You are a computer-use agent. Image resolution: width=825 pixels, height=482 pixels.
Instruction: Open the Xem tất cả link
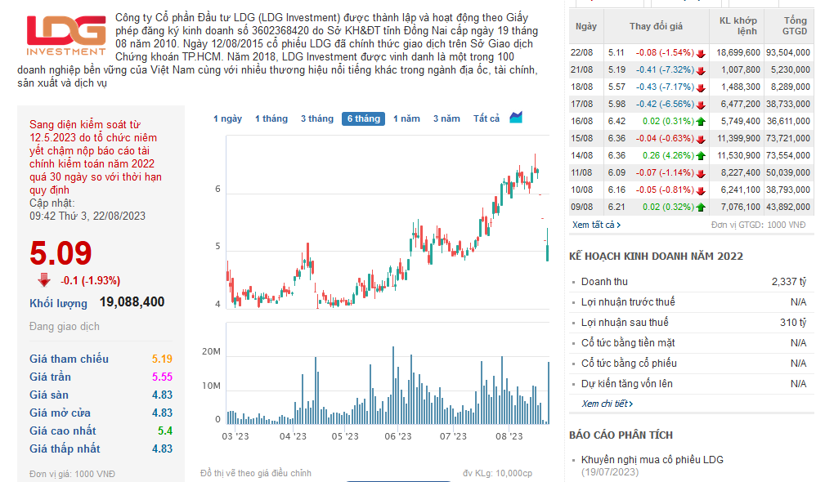[596, 225]
